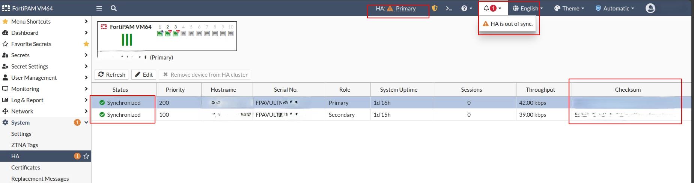Click port 3 icon on device diagram
The image size is (694, 183).
click(x=176, y=33)
